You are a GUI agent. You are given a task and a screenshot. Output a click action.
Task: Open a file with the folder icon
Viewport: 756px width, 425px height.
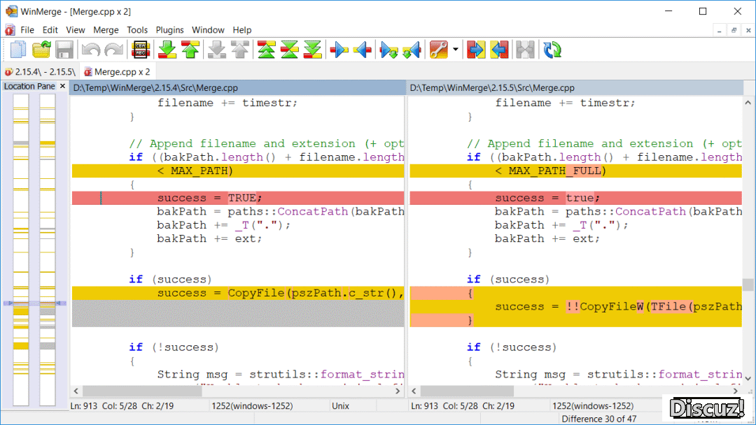coord(41,50)
